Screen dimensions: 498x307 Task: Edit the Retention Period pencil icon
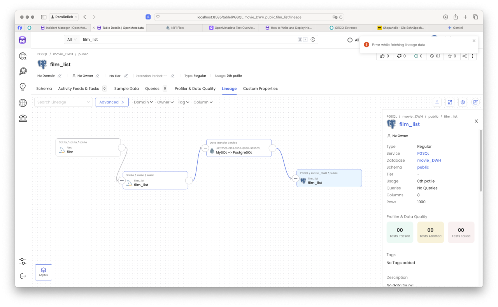coord(172,76)
